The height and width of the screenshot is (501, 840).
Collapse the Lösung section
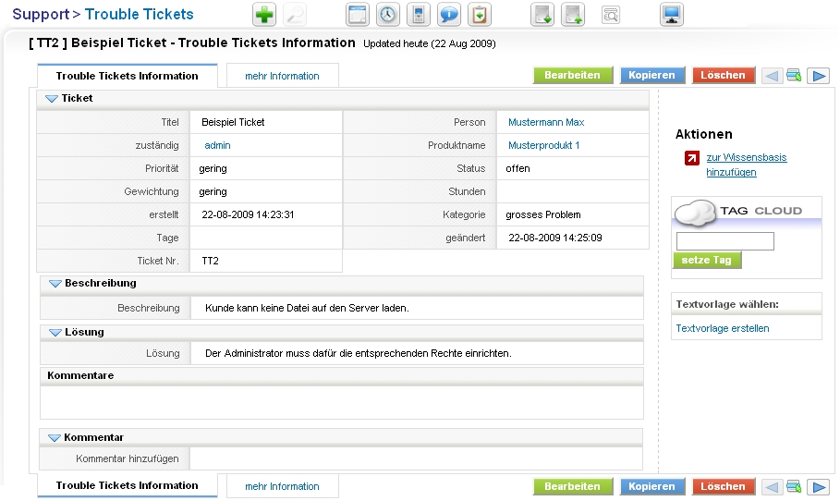(x=55, y=333)
